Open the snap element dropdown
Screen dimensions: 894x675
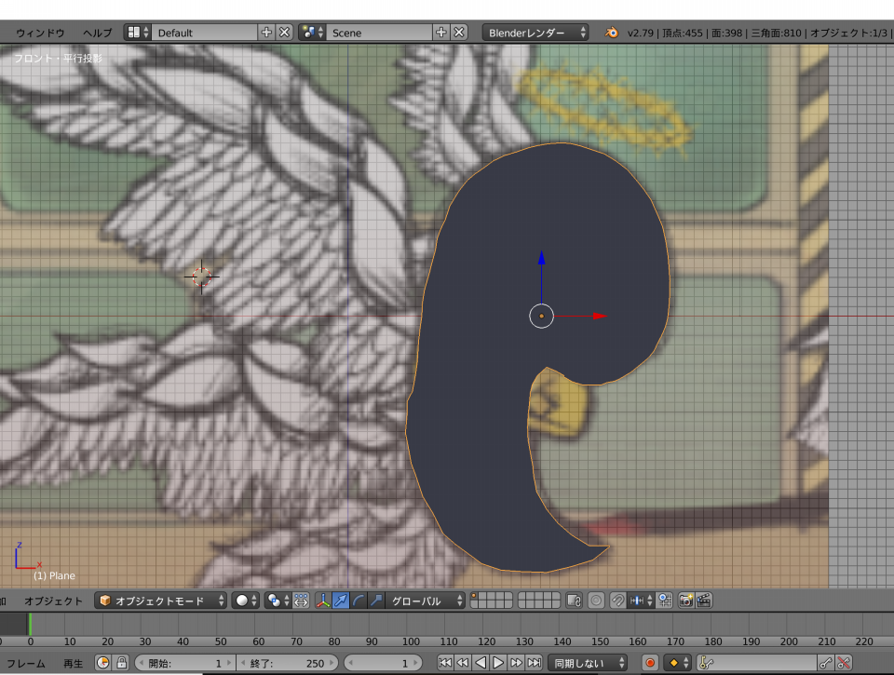click(x=641, y=601)
